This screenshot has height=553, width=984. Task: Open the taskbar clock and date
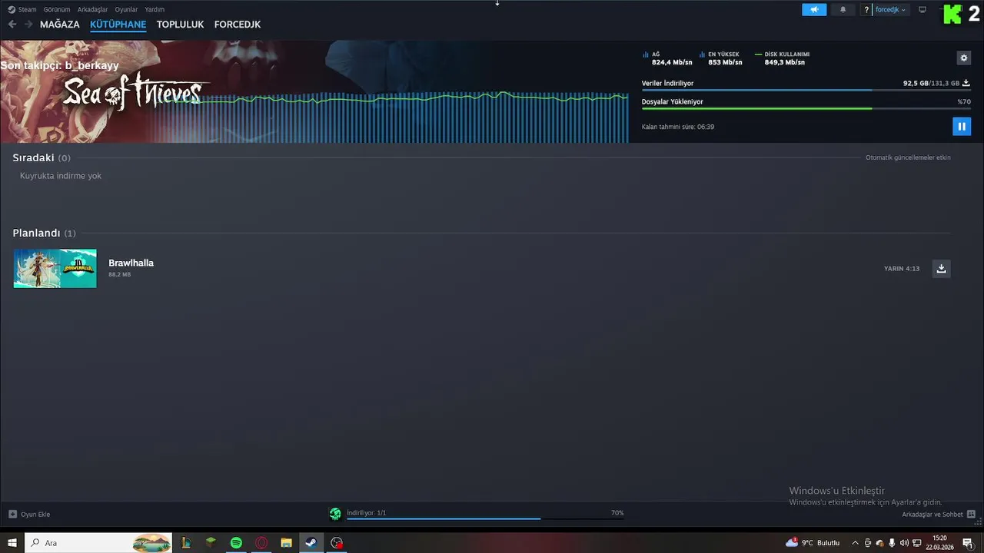[939, 543]
